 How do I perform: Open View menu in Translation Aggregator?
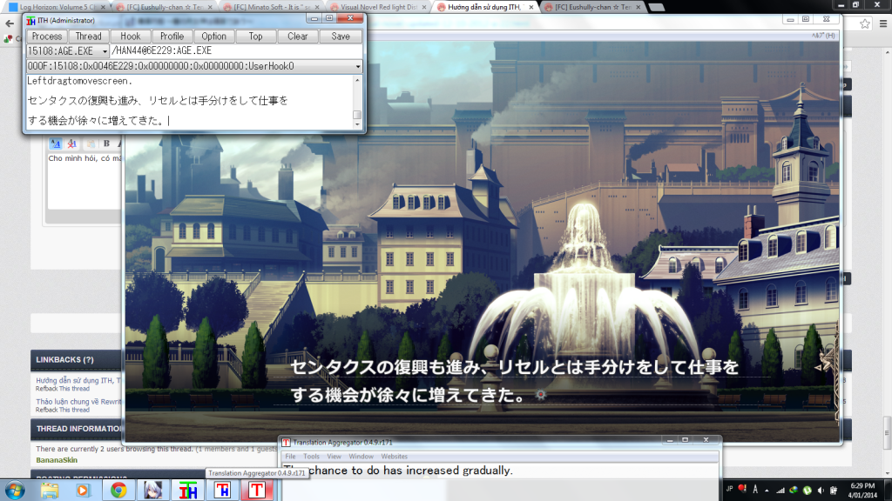tap(334, 457)
